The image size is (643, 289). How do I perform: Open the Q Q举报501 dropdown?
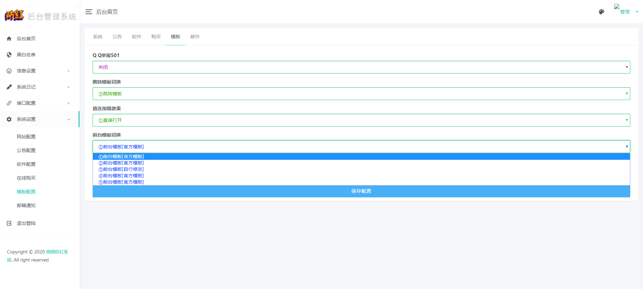point(361,67)
